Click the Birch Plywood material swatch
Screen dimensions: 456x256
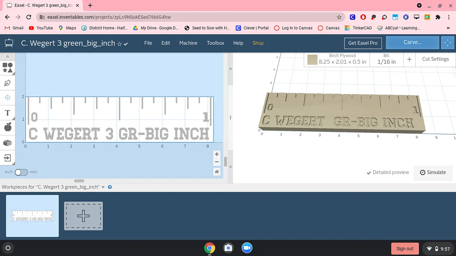point(312,60)
